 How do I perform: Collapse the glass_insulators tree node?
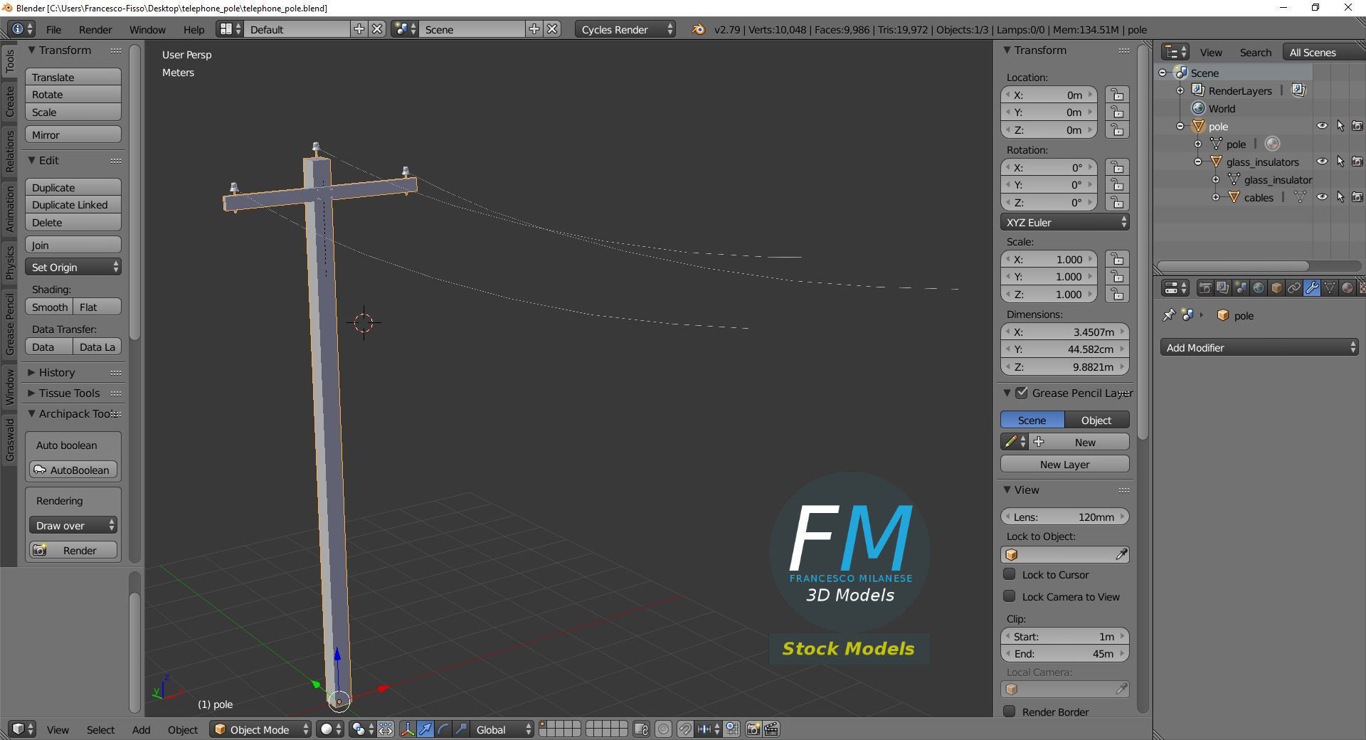point(1198,162)
